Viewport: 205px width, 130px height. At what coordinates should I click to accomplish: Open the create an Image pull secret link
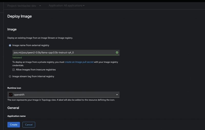coord(79,62)
